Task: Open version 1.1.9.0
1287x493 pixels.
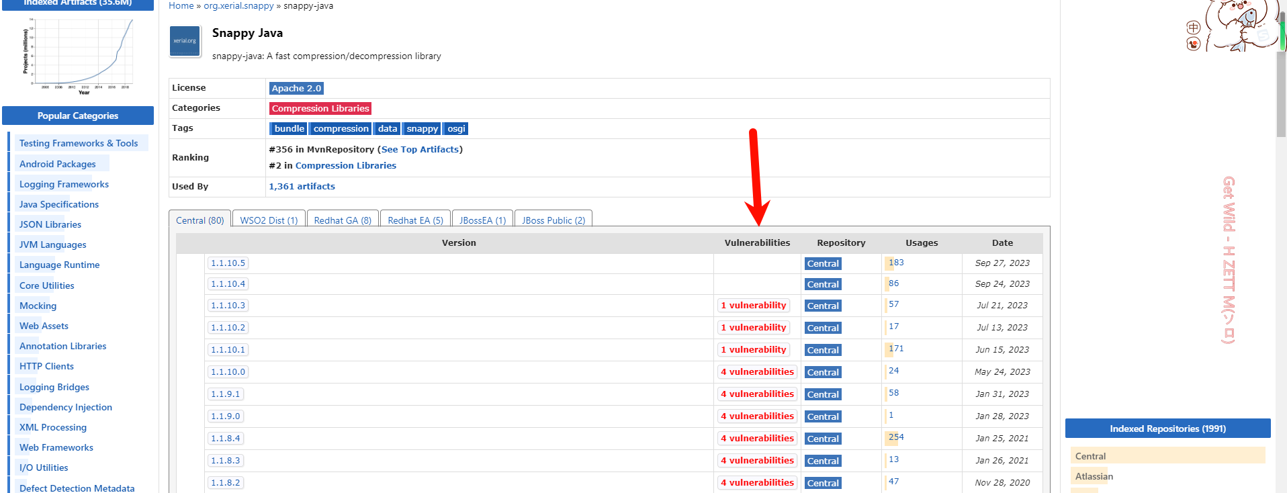Action: pyautogui.click(x=225, y=416)
